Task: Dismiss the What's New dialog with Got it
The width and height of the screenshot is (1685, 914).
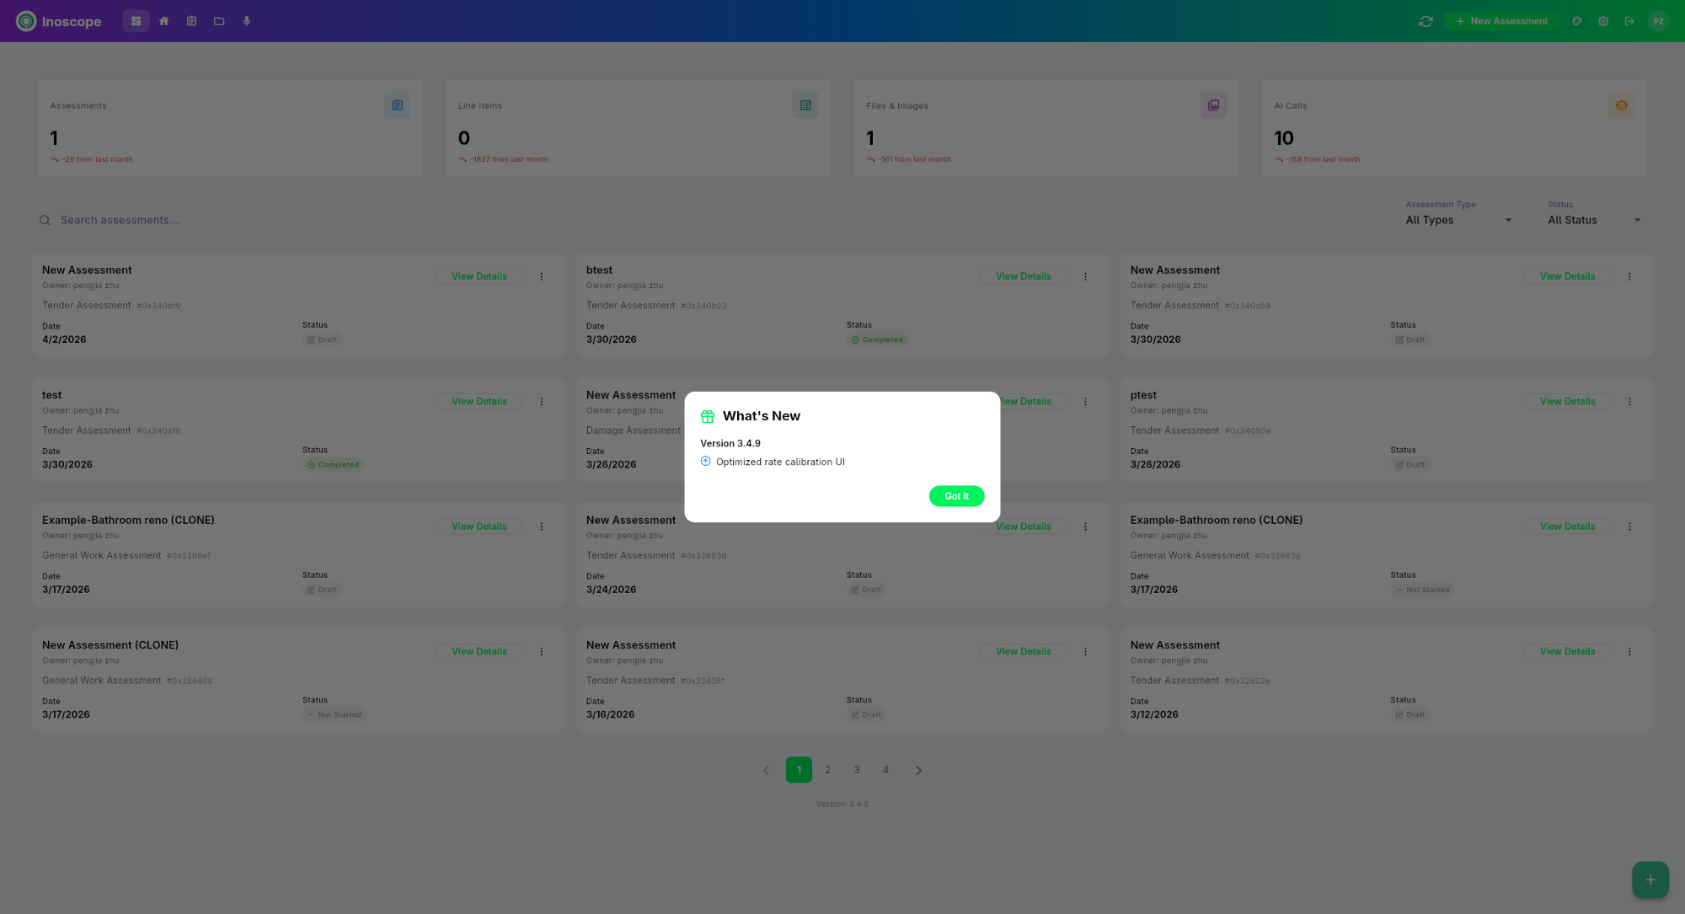Action: click(x=956, y=496)
